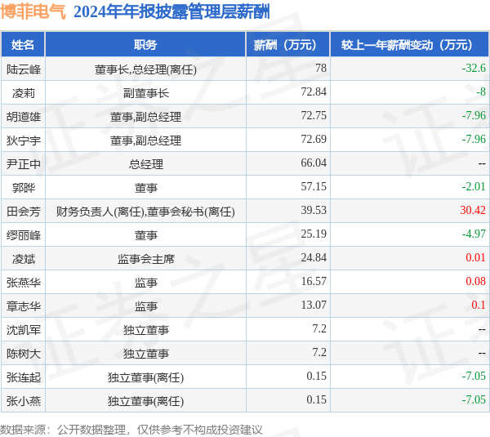Click the salary value 72.84
This screenshot has width=490, height=437.
coord(314,92)
